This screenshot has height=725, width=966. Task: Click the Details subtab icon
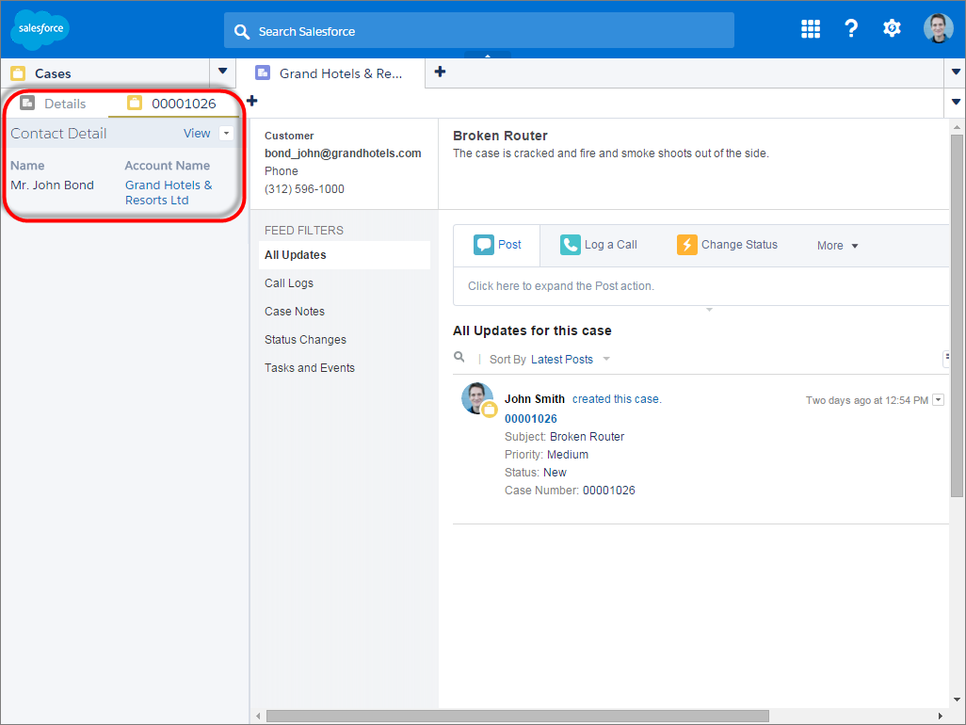click(x=27, y=103)
